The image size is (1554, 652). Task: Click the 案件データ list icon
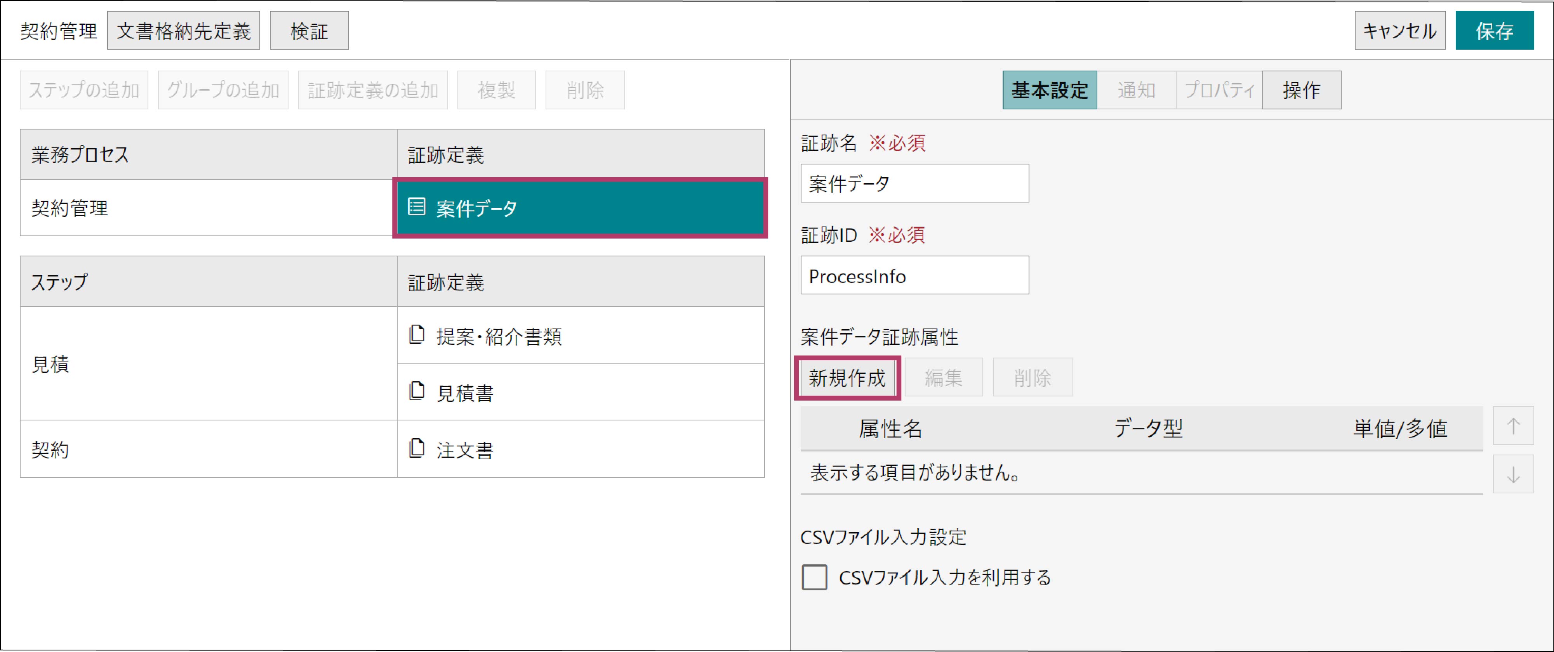[416, 207]
